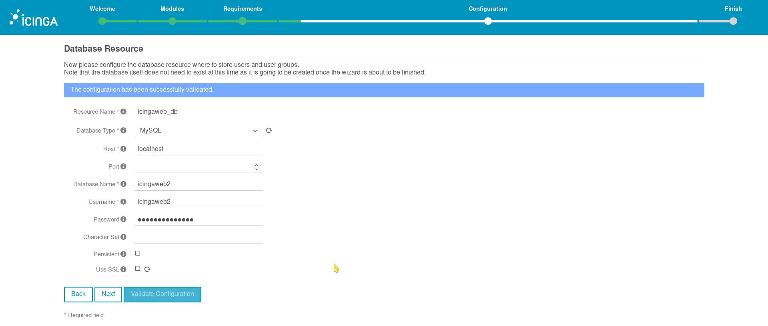The image size is (768, 326).
Task: Click the Persistent info icon
Action: pos(123,254)
